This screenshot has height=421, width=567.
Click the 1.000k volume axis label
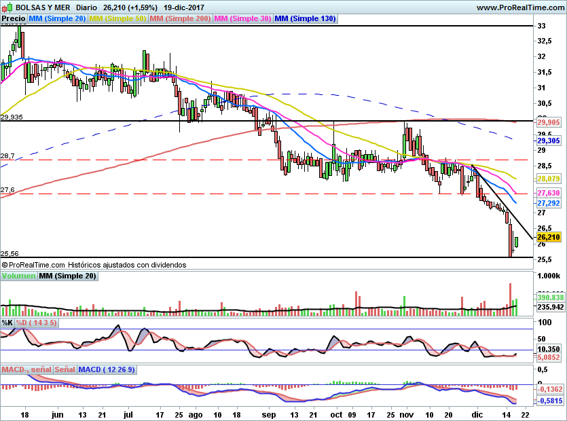pos(549,276)
